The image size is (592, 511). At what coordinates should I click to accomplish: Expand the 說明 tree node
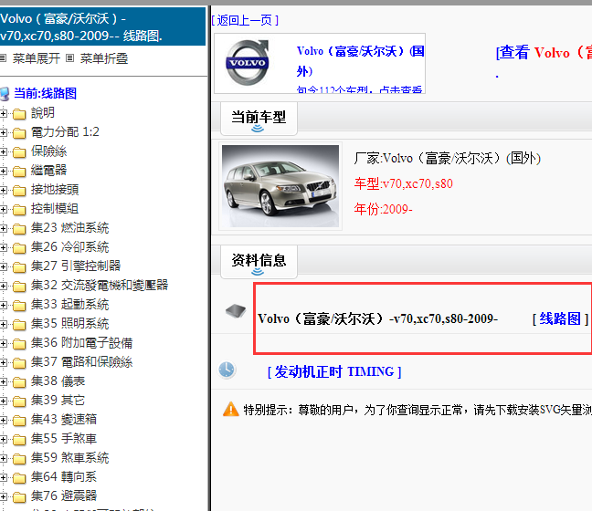4,113
